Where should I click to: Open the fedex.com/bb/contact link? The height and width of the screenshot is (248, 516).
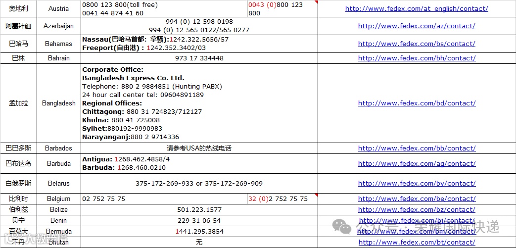417,148
